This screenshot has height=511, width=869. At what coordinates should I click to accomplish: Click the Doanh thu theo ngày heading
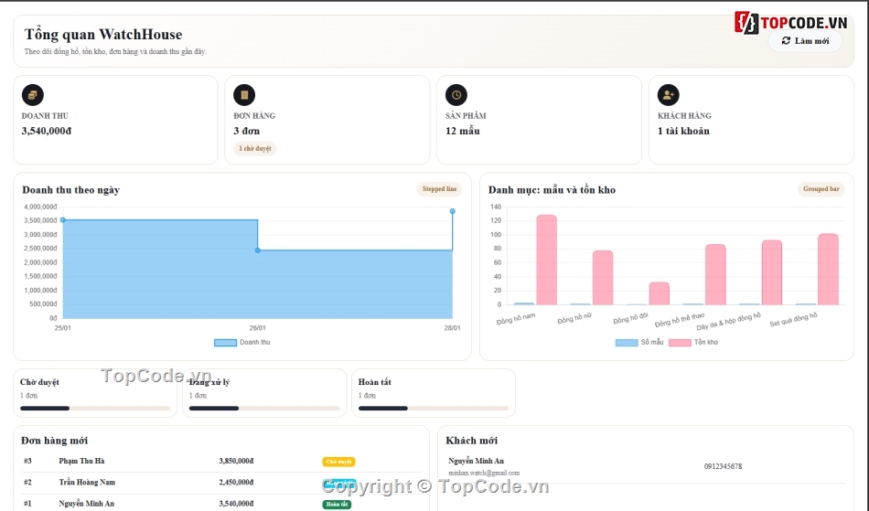(71, 190)
